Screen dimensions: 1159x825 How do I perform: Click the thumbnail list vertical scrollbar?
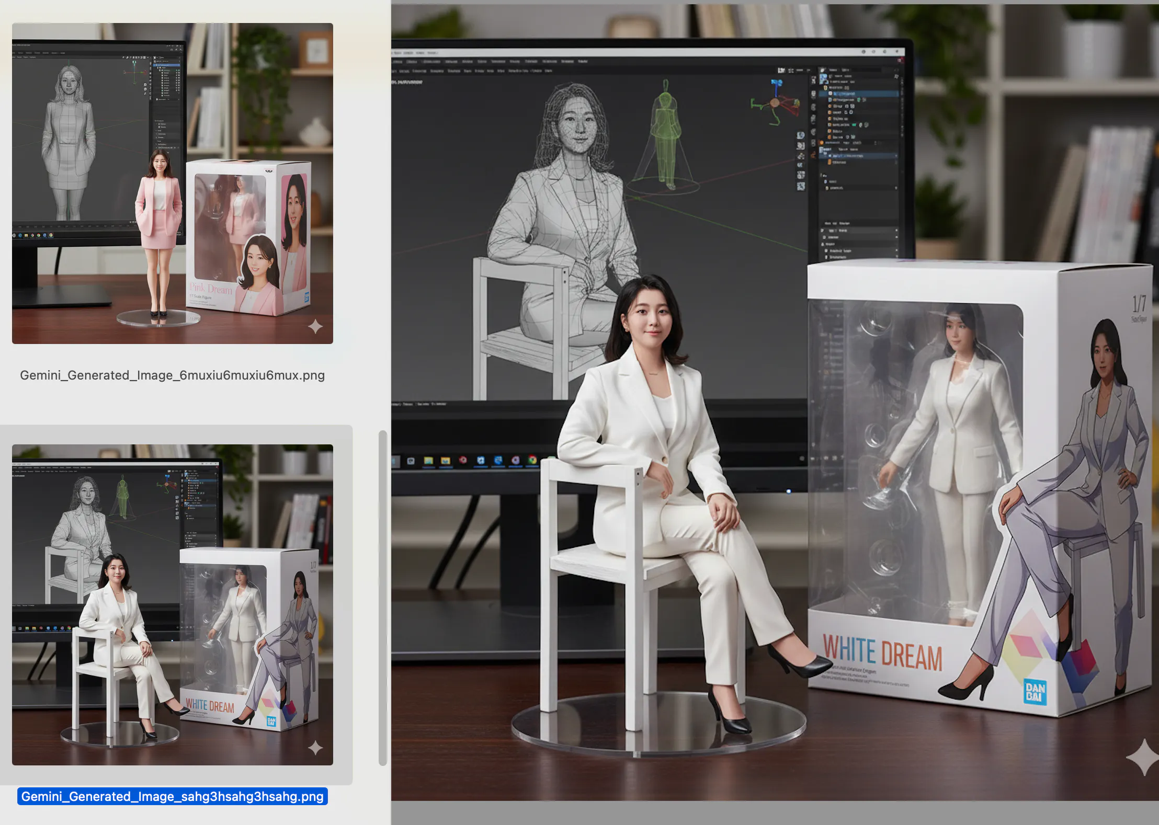click(x=382, y=598)
